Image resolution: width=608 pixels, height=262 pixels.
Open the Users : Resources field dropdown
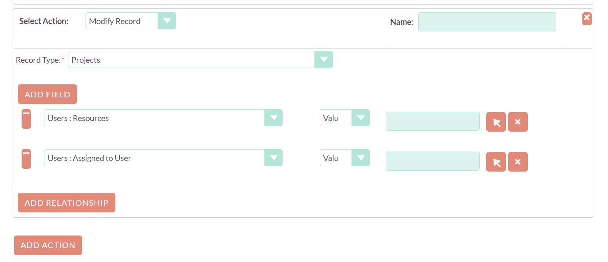click(x=163, y=118)
